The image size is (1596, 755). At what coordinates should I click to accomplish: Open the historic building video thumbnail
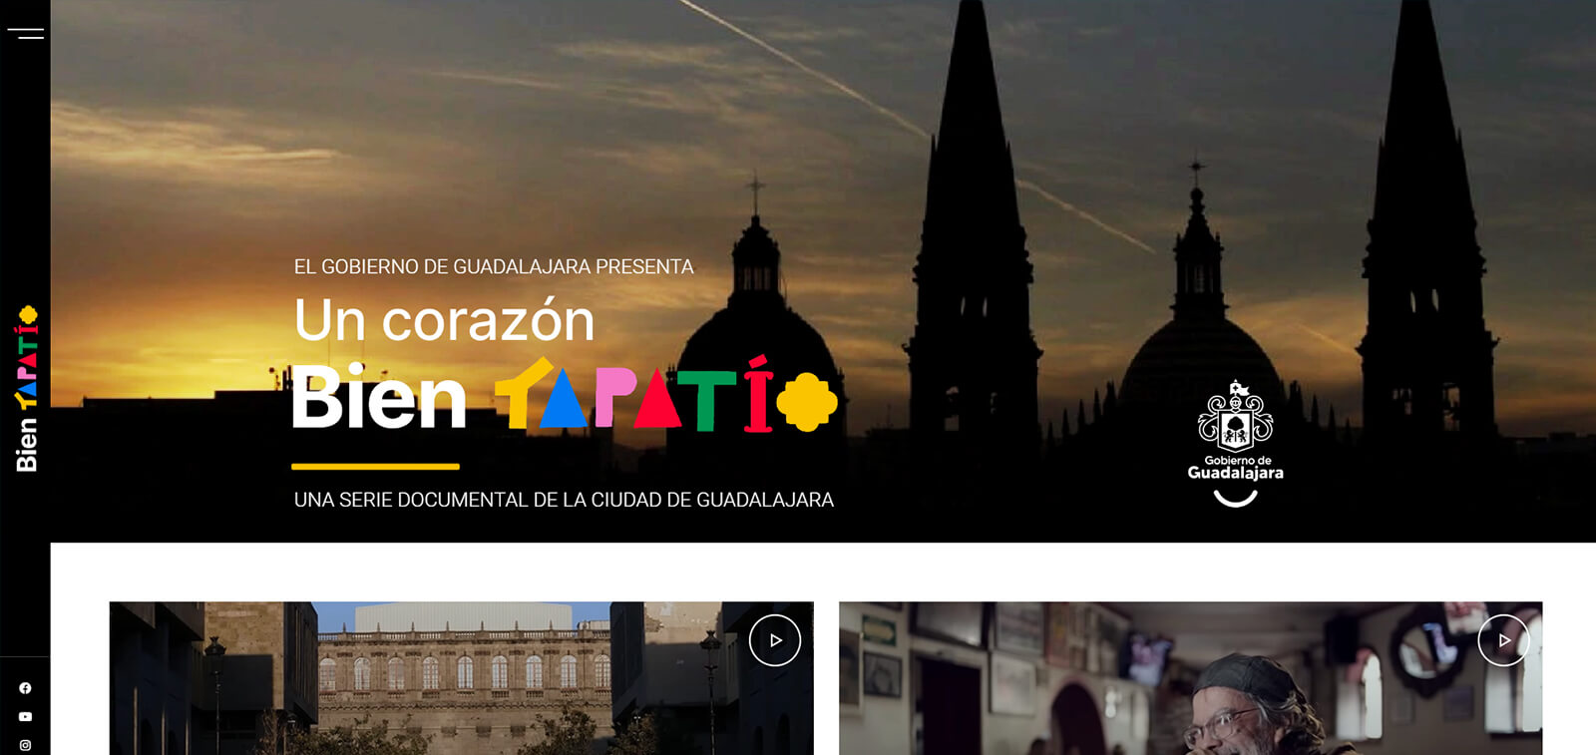(x=461, y=678)
